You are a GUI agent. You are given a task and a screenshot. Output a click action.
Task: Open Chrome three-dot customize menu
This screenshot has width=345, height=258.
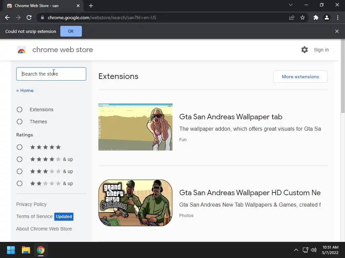click(x=338, y=17)
